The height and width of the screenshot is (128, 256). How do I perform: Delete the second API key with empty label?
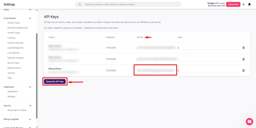click(243, 59)
